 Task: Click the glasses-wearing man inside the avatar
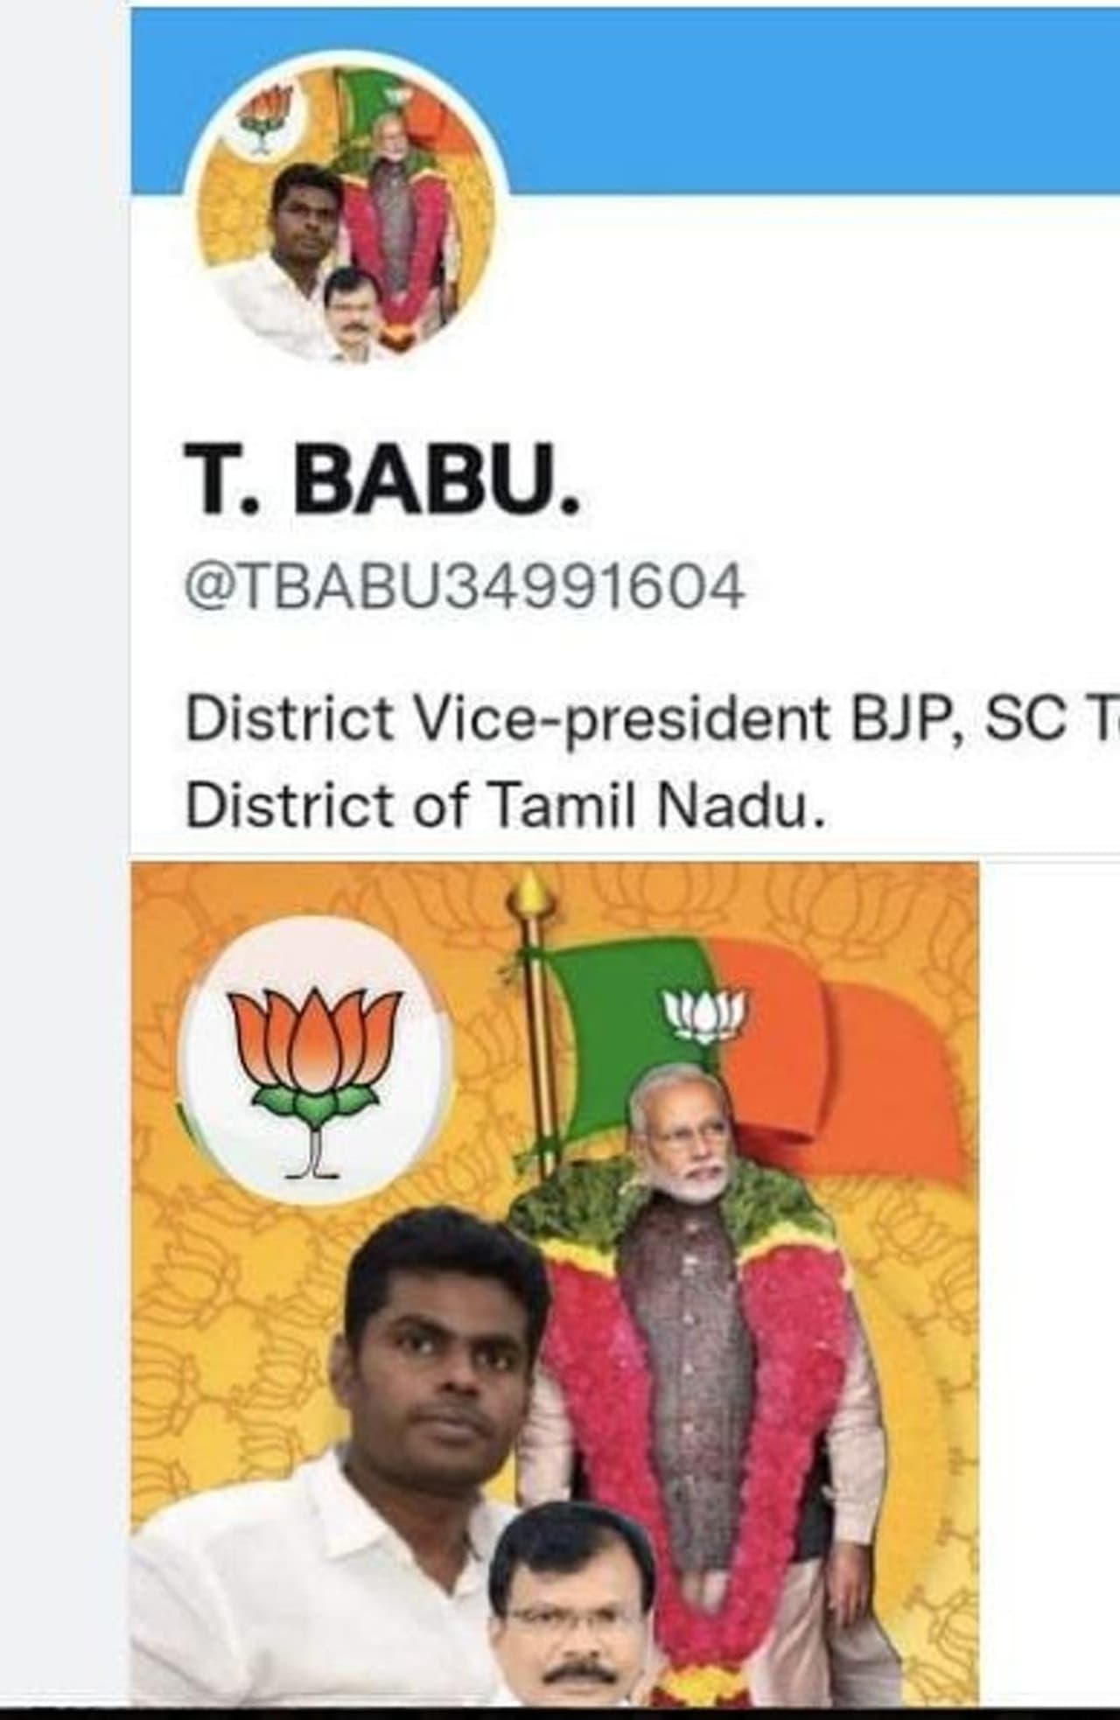(x=353, y=315)
